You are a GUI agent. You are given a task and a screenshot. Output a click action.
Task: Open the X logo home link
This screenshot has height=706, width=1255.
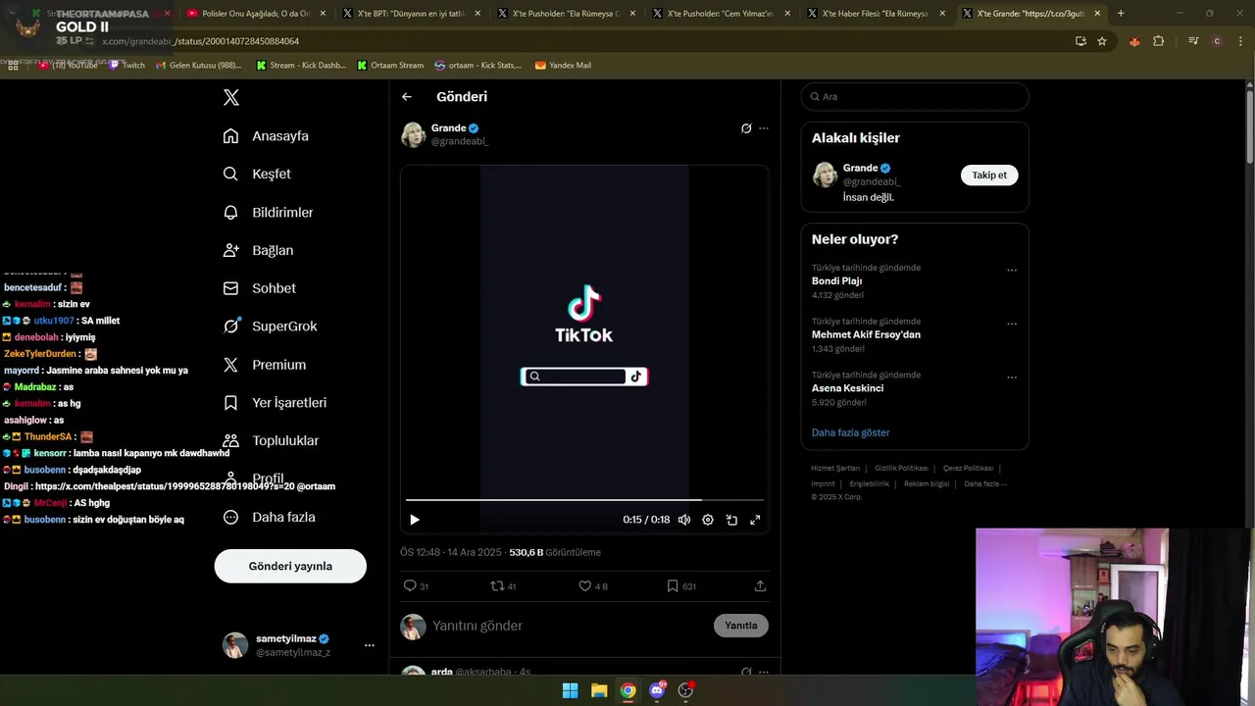pyautogui.click(x=231, y=97)
